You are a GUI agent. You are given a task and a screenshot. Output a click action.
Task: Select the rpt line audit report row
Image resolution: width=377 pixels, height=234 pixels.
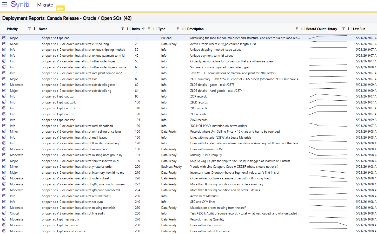[188, 213]
